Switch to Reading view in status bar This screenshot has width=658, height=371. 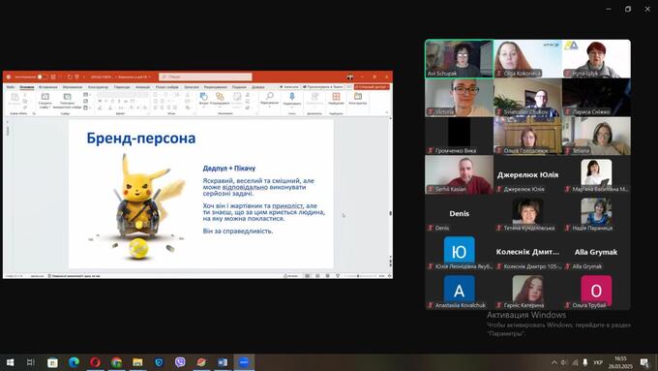[327, 276]
